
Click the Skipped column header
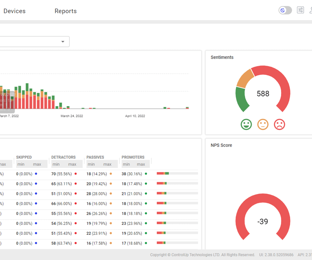pyautogui.click(x=24, y=157)
